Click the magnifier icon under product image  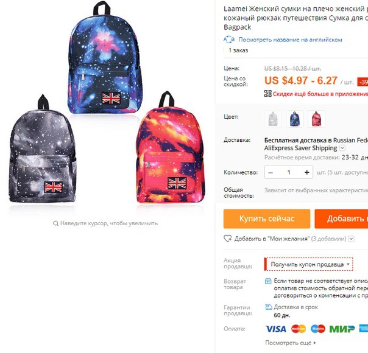(55, 223)
